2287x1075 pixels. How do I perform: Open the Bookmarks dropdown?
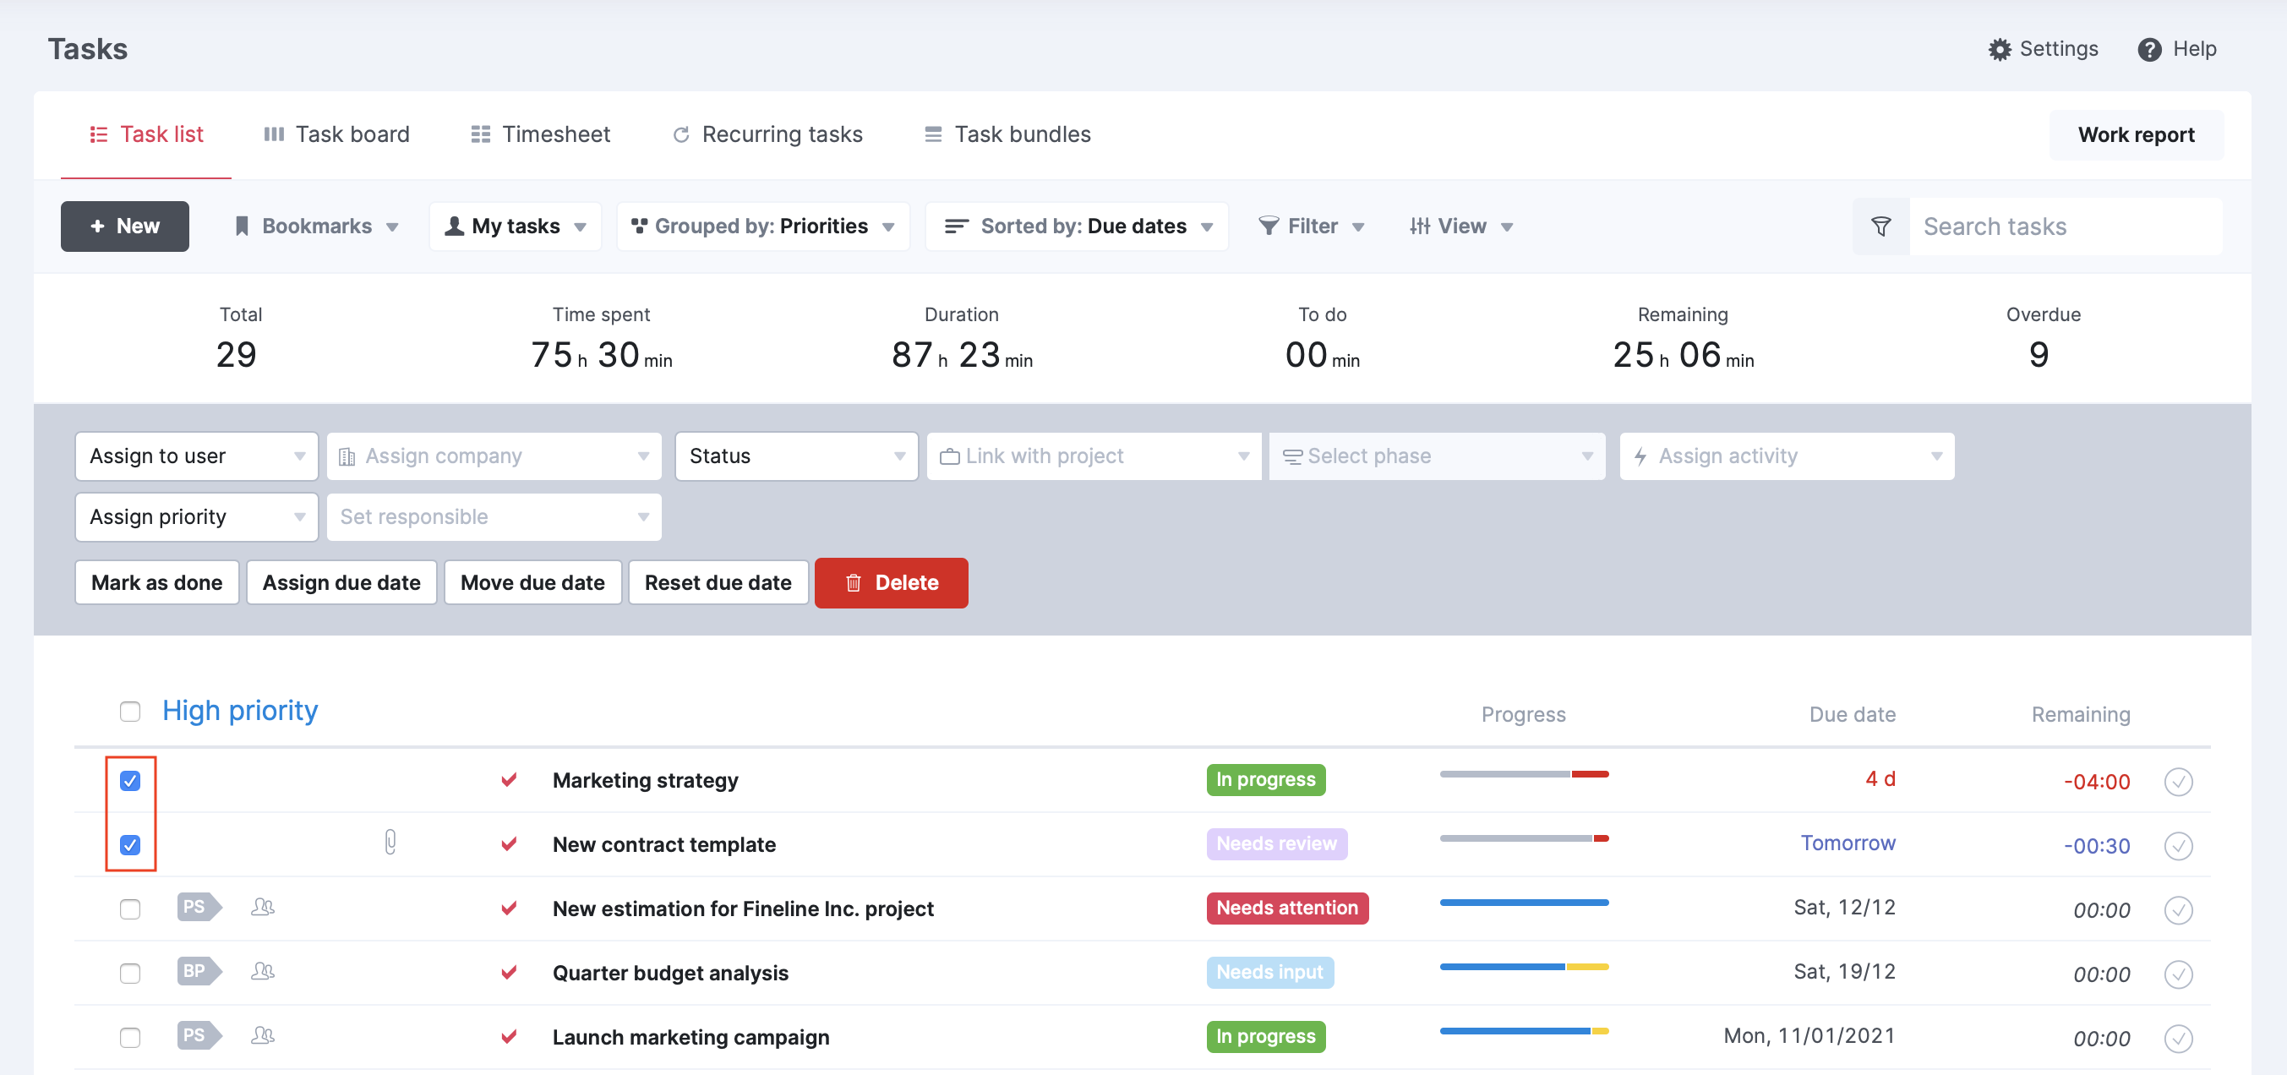pos(316,226)
